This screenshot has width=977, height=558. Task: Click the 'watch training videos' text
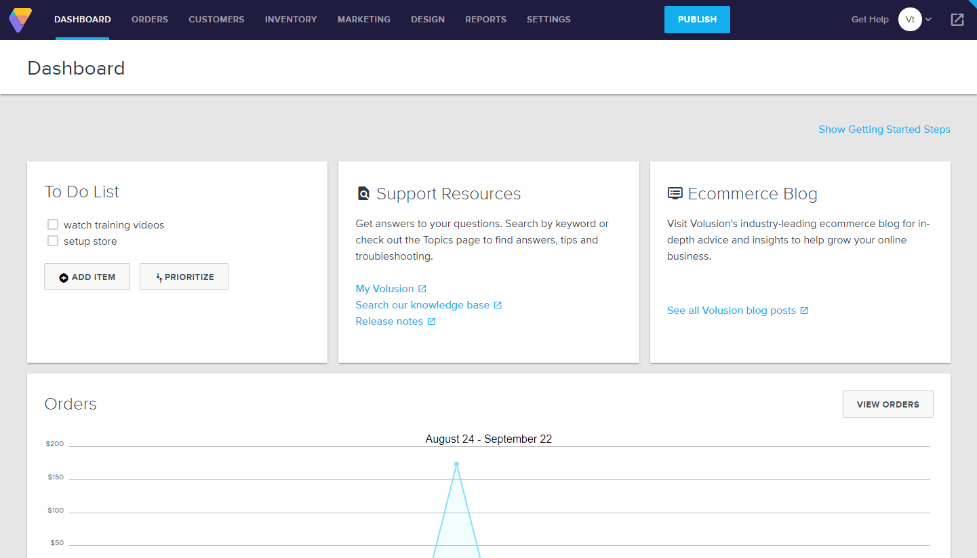click(x=114, y=225)
